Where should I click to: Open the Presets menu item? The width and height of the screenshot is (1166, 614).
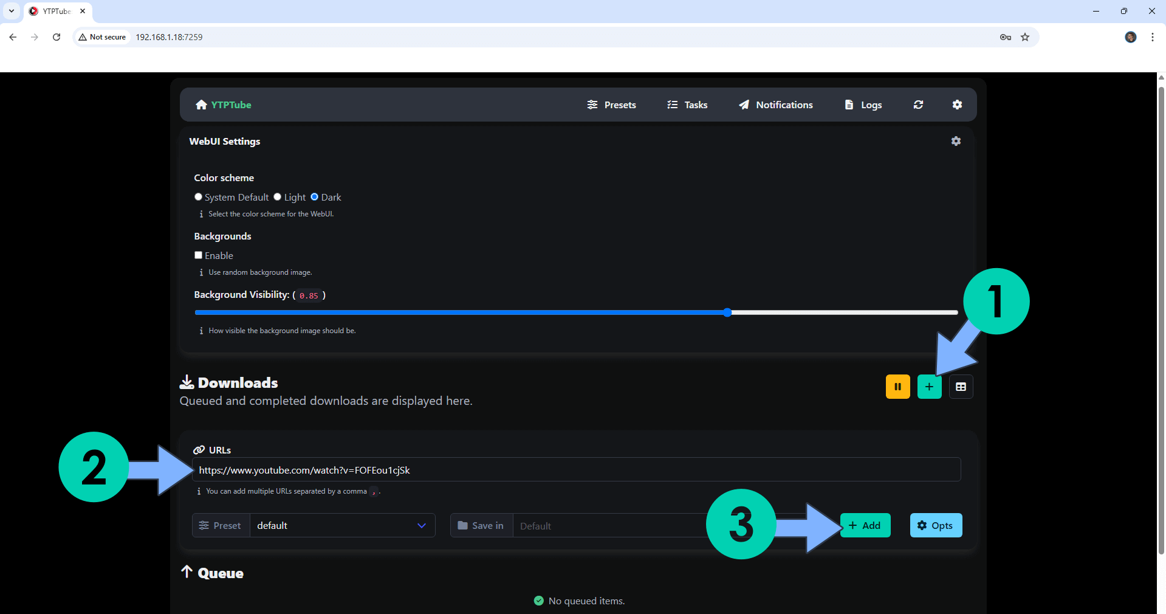pos(611,105)
